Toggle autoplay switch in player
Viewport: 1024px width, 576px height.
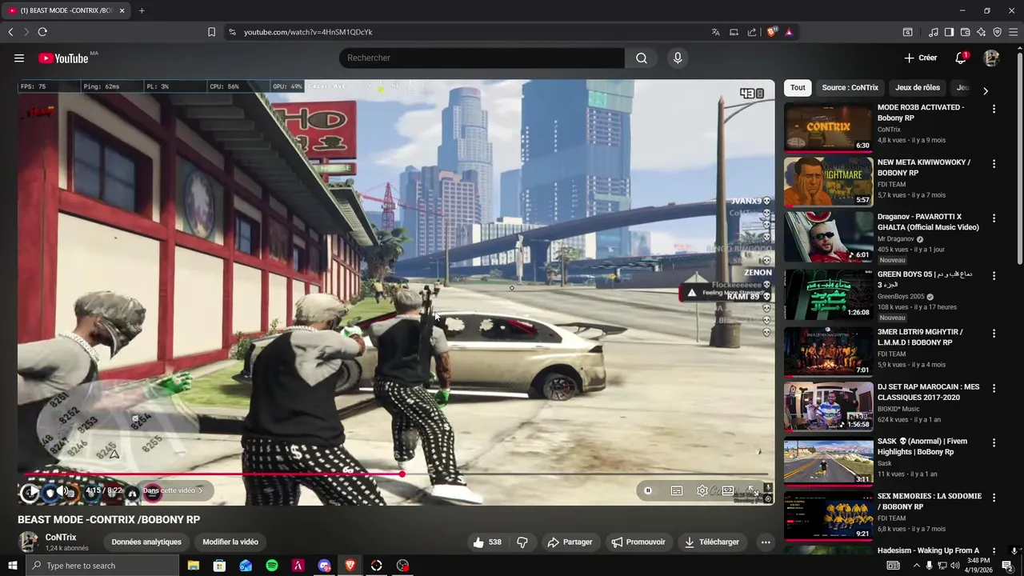pos(648,490)
